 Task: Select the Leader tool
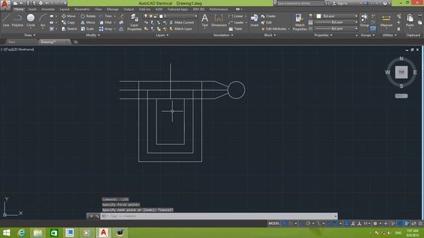point(236,22)
